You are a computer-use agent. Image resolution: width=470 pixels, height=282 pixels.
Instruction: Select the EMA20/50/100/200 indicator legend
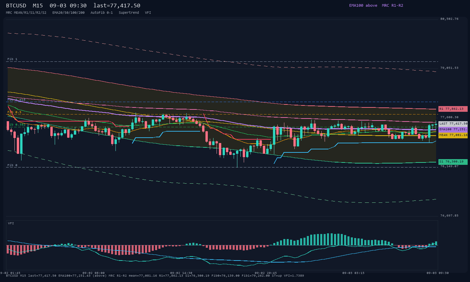[68, 13]
